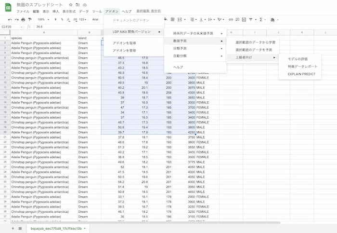Open the ツール menu

(97, 12)
